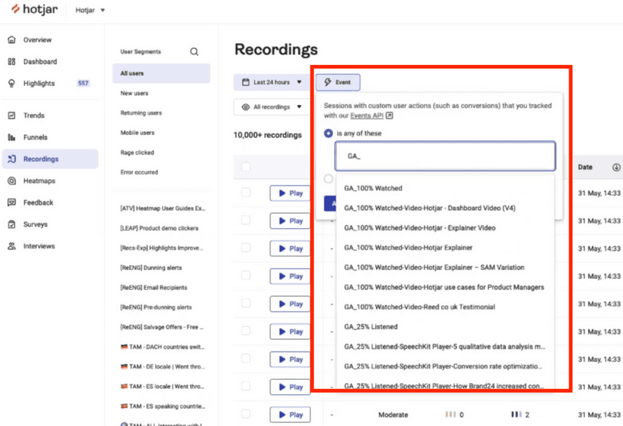Open the Funnels section
623x426 pixels.
[36, 137]
